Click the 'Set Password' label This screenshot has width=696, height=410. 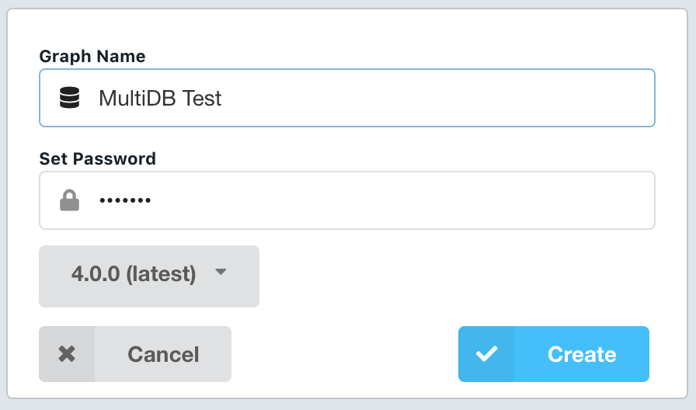98,159
